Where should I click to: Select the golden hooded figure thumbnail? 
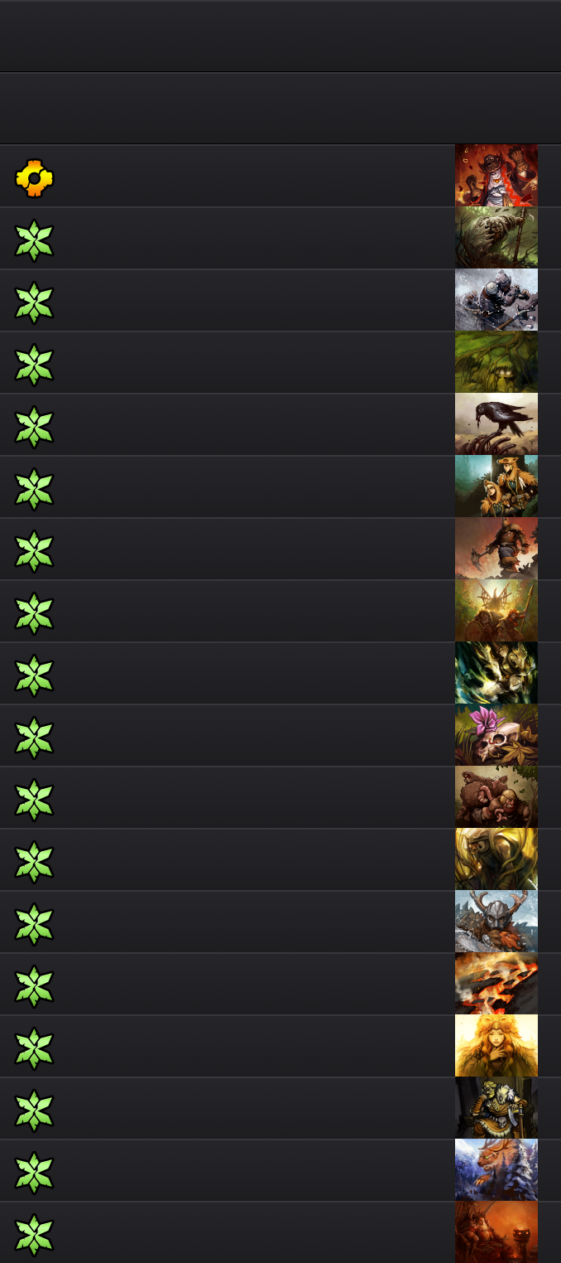point(496,859)
